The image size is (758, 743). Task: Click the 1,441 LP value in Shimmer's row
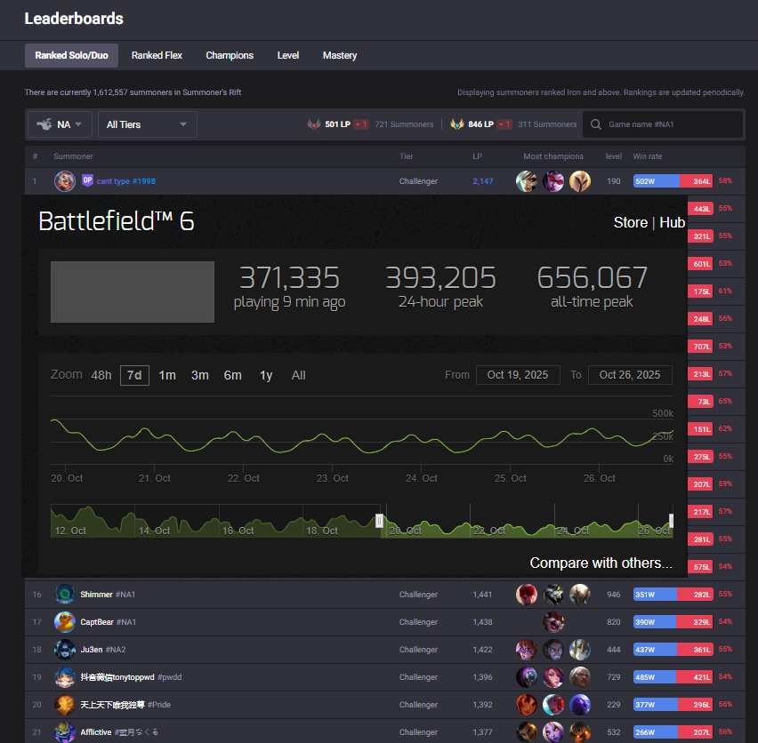[482, 595]
